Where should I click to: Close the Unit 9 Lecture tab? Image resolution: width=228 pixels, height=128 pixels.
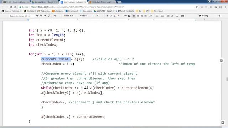(x=85, y=2)
